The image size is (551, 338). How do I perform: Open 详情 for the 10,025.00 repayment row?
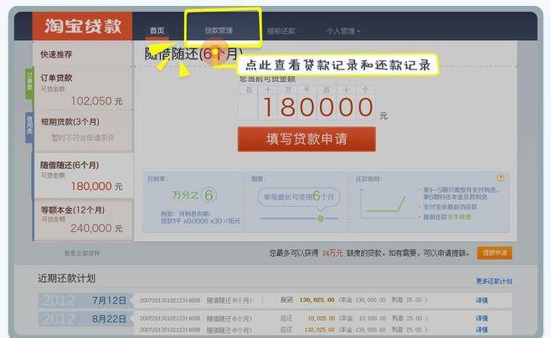click(x=481, y=319)
